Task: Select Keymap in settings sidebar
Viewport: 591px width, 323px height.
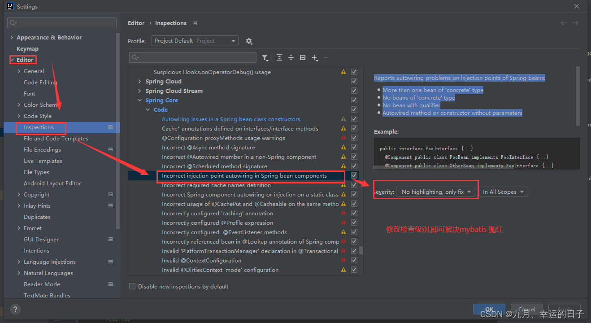Action: click(27, 48)
